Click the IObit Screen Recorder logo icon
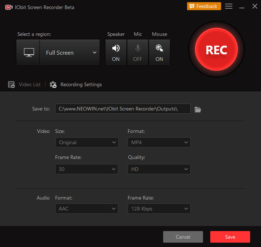The width and height of the screenshot is (261, 247). tap(9, 7)
